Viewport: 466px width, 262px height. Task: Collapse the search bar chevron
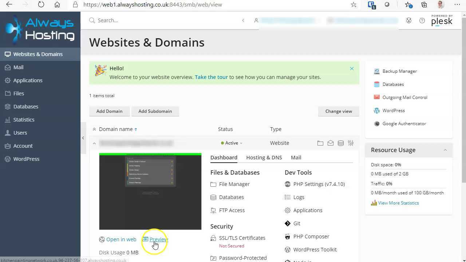pos(243,20)
